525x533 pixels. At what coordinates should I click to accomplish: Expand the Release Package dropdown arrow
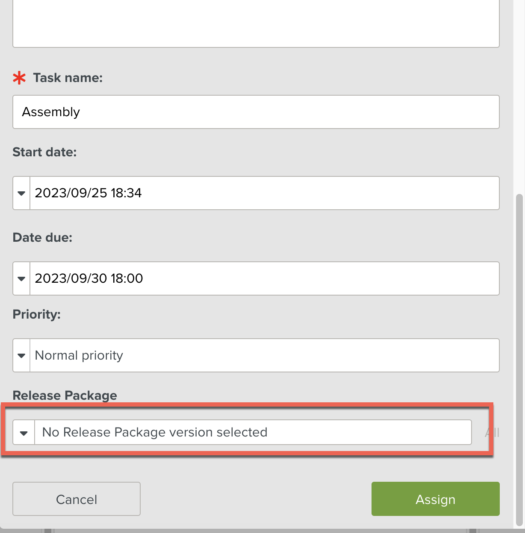24,433
